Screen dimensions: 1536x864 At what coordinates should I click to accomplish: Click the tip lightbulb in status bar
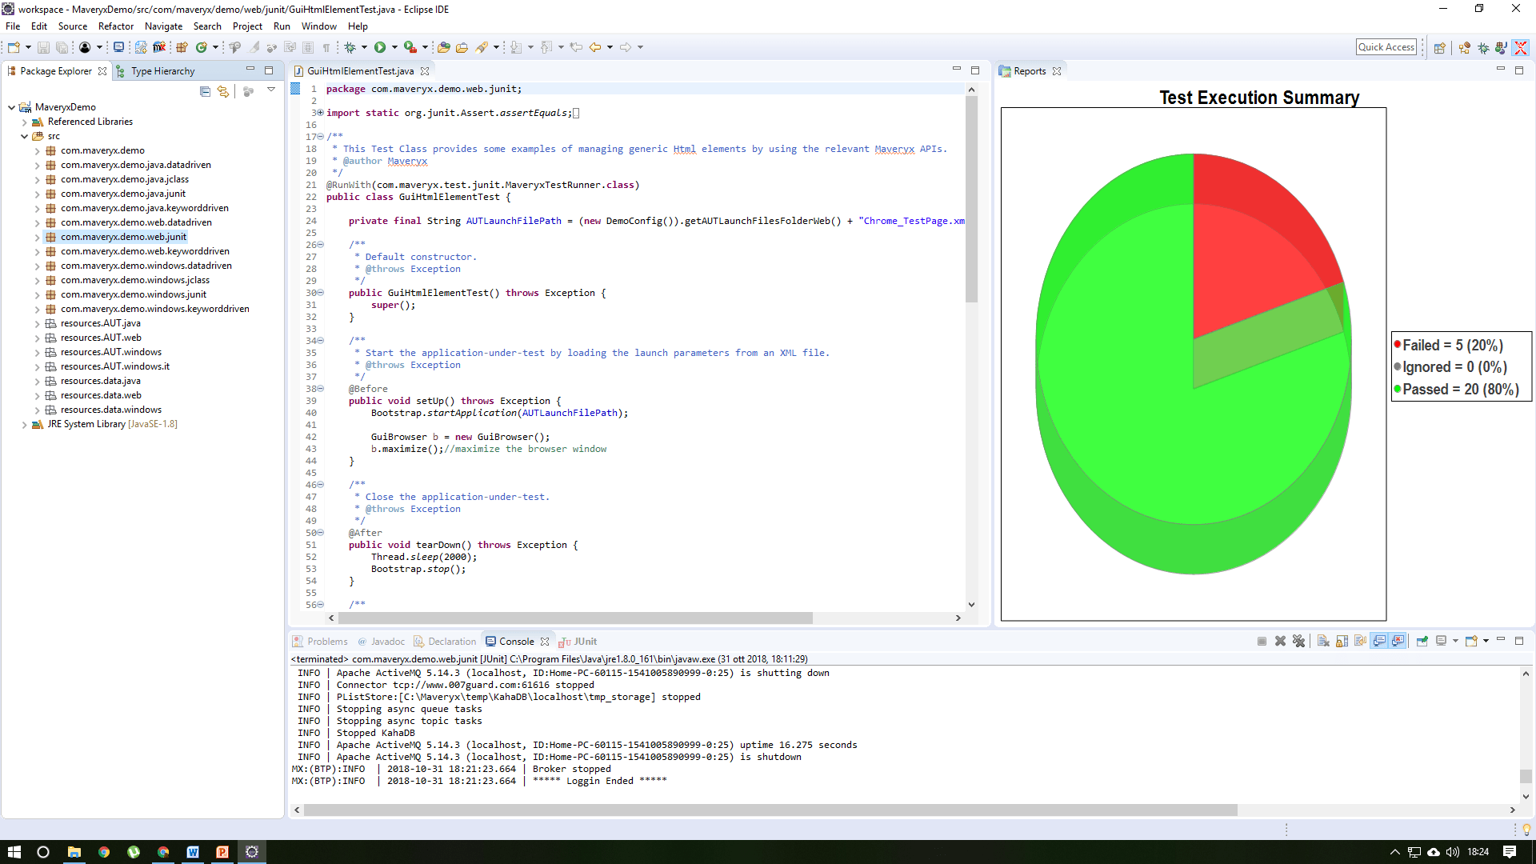click(1526, 830)
